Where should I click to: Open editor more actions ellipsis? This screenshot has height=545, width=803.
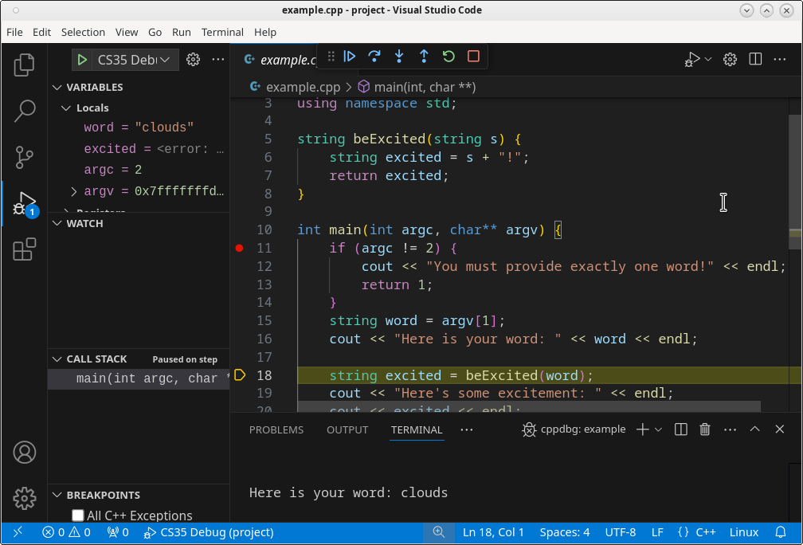(x=779, y=60)
